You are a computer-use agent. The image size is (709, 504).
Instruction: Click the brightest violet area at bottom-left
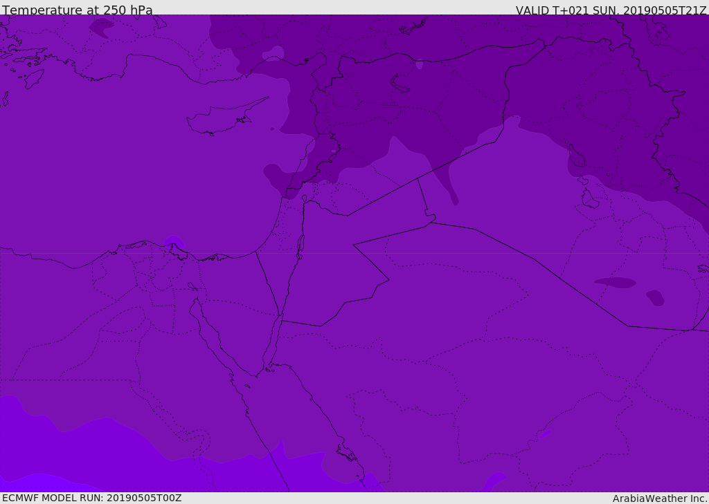pos(28,482)
